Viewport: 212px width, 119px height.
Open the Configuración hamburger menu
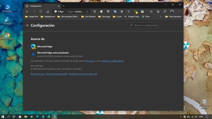[x=27, y=25]
